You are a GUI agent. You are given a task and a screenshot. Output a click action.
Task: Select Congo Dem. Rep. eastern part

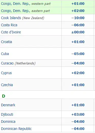pyautogui.click(x=26, y=11)
